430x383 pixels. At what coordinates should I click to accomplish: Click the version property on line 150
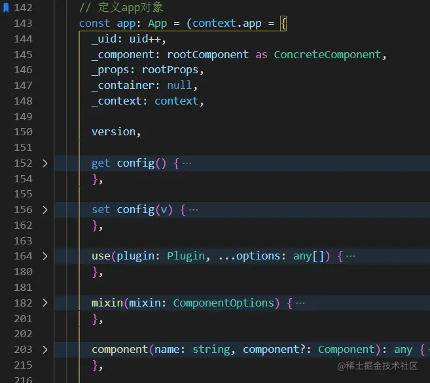tap(113, 132)
